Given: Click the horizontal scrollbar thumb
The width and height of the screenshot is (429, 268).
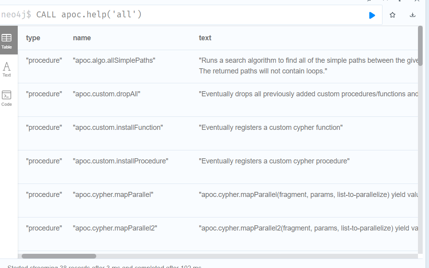Looking at the screenshot, I should coord(59,256).
